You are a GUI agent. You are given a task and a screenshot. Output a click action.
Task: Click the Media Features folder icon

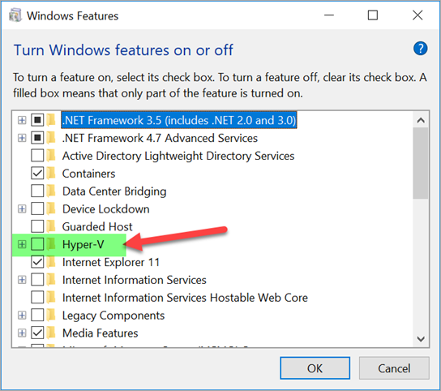[51, 333]
